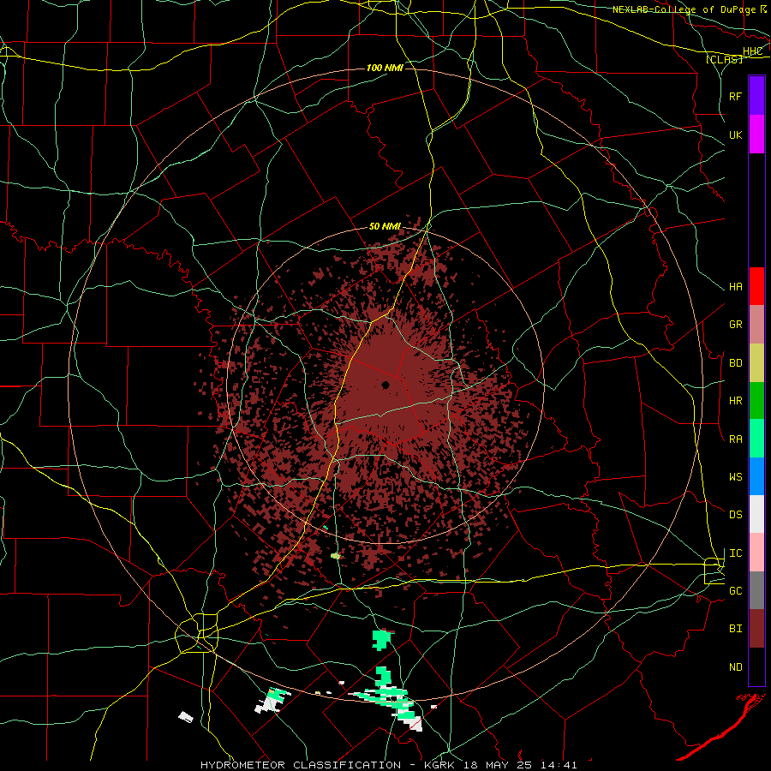771x771 pixels.
Task: Click the HYDROMETEOR CLASSIFICATION caption text
Action: 301,765
